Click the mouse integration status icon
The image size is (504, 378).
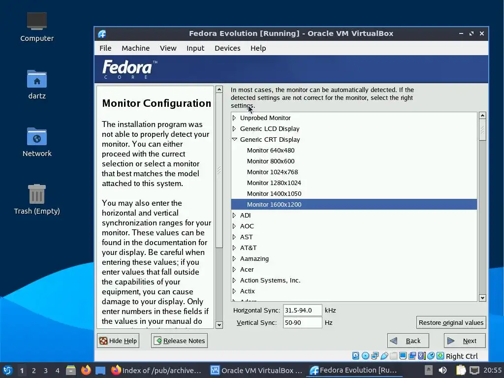pos(431,356)
